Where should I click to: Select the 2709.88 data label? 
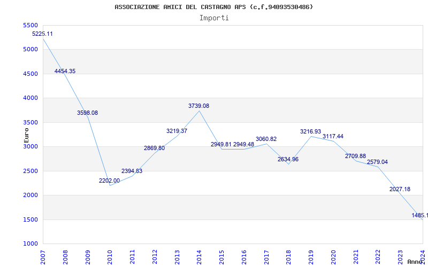(355, 156)
